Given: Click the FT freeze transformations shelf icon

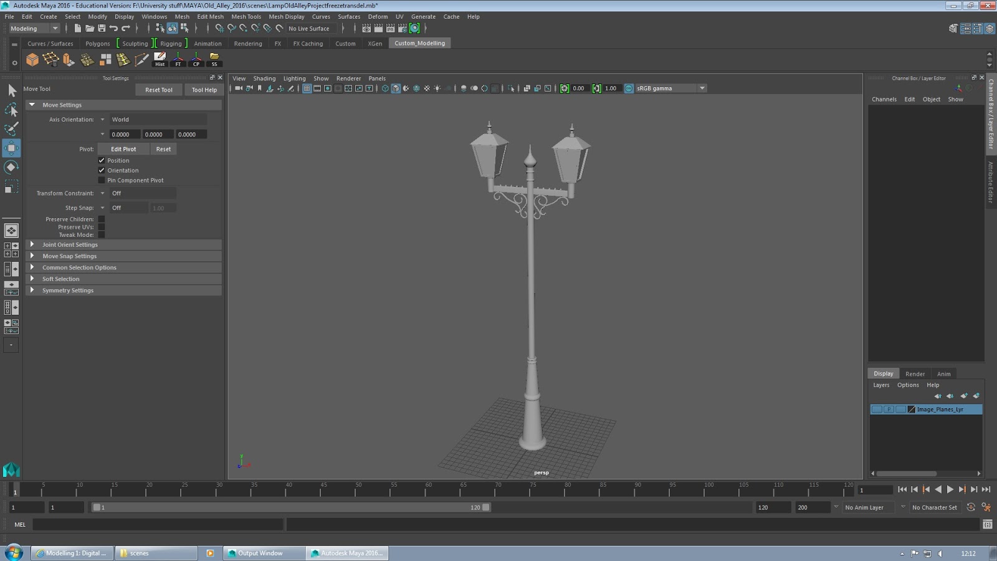Looking at the screenshot, I should coord(178,59).
